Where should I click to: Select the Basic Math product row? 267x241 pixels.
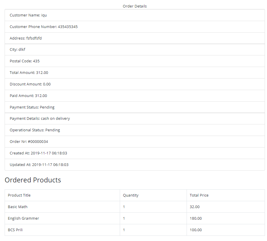(135, 207)
